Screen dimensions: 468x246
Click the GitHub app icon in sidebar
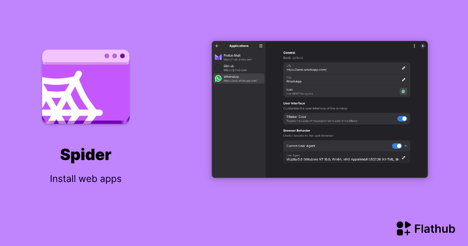point(218,68)
